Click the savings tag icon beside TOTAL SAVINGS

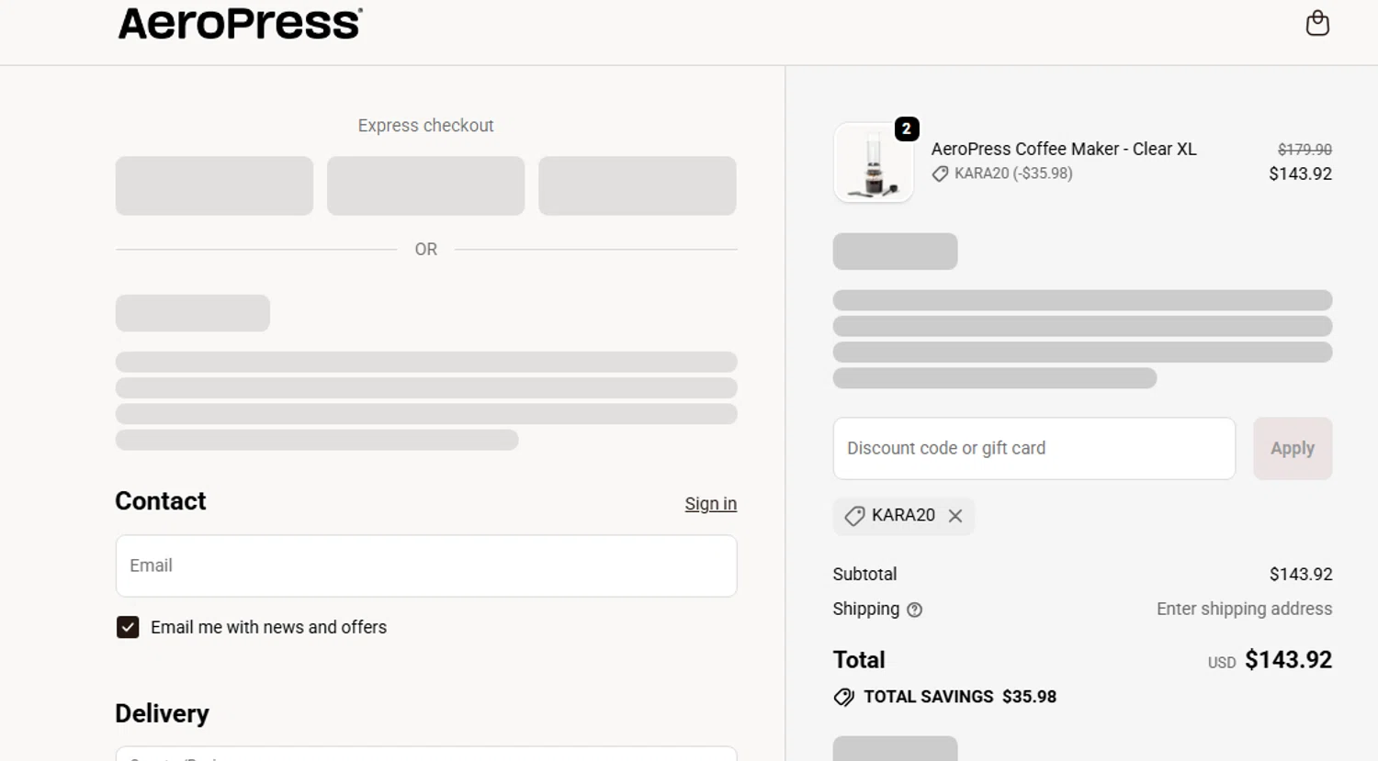coord(843,698)
